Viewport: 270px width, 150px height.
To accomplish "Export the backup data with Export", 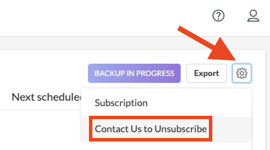I will pyautogui.click(x=206, y=73).
